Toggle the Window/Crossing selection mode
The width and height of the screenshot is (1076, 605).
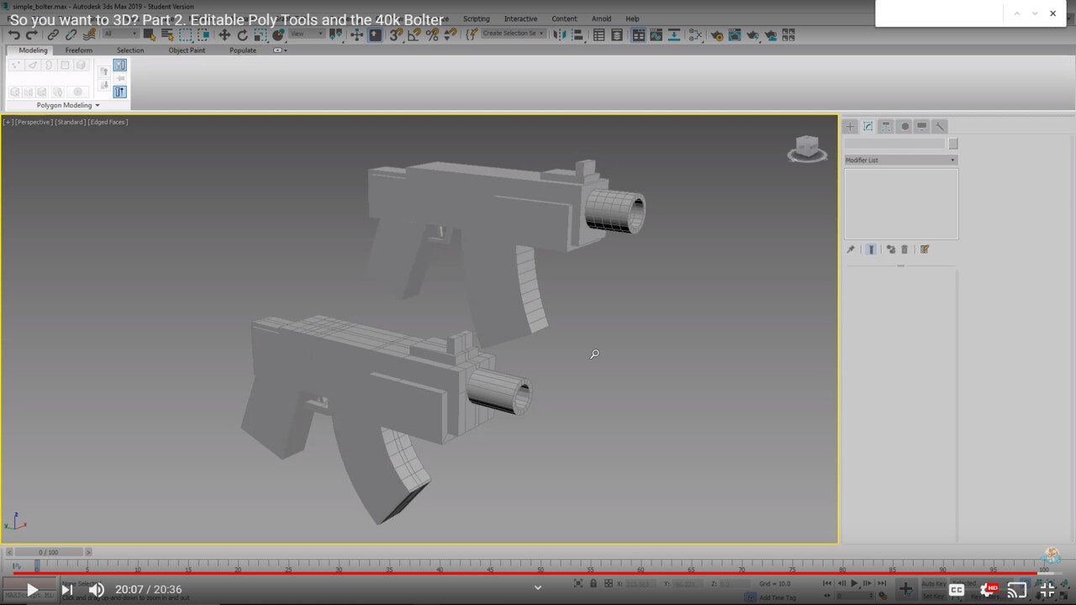coord(203,34)
